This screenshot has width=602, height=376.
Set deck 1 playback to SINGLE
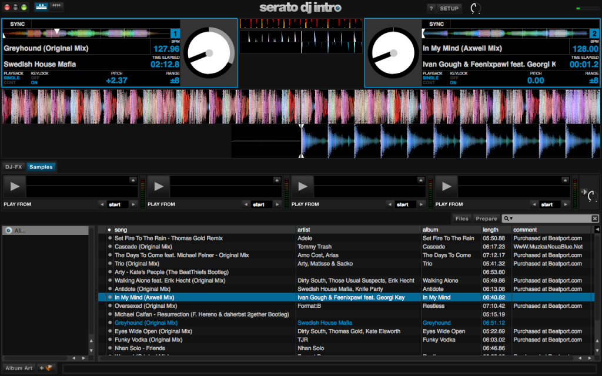pos(12,78)
